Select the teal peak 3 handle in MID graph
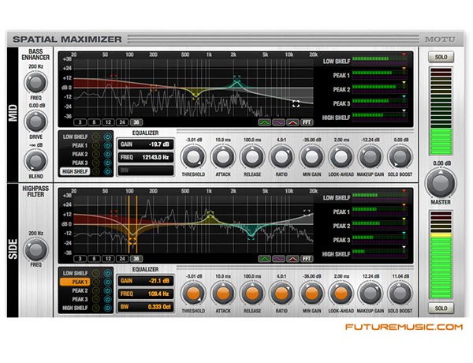 236,78
